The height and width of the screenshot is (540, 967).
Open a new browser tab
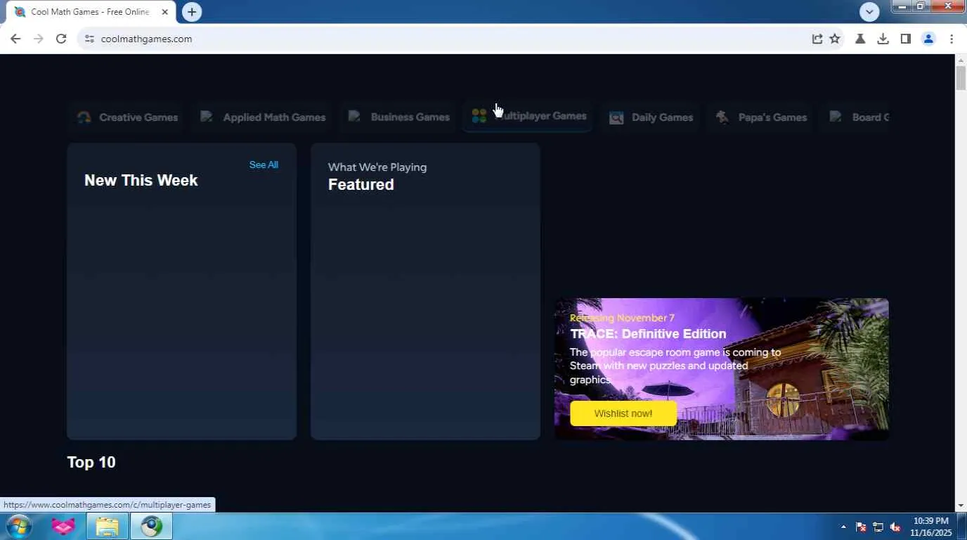pos(191,12)
